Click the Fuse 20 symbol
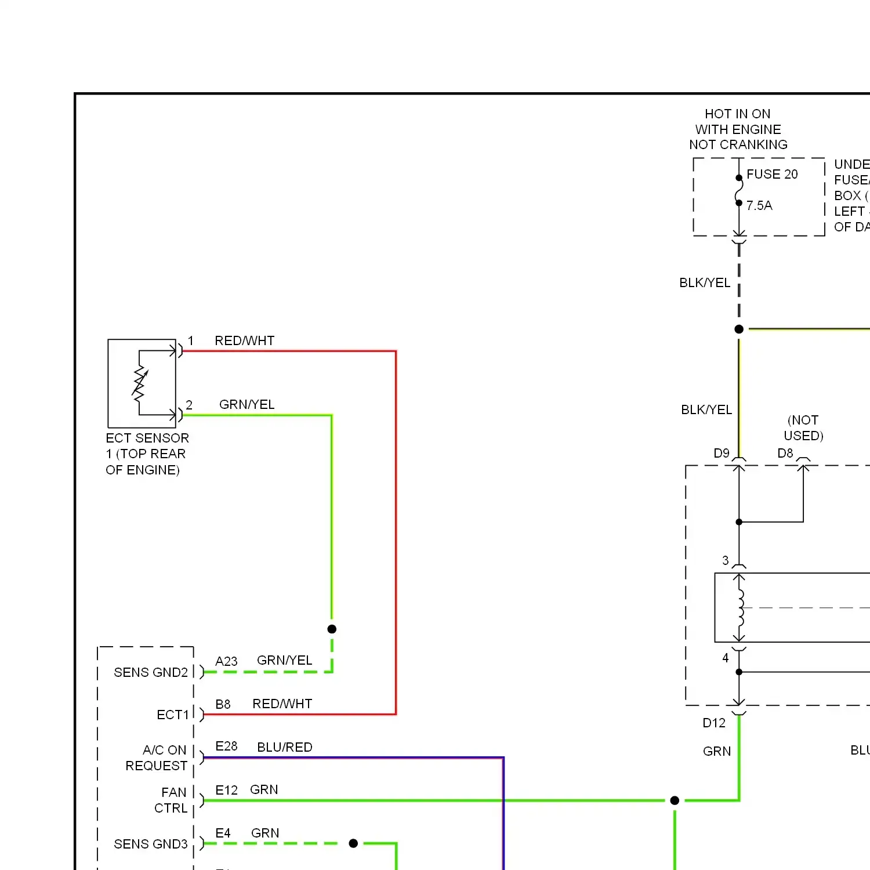The height and width of the screenshot is (870, 870). tap(739, 191)
